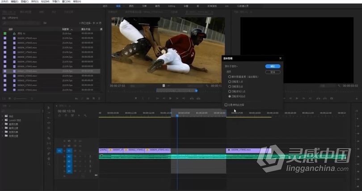The width and height of the screenshot is (362, 191).
Task: Select the Zoom tool magnifier
Action: tap(49, 164)
